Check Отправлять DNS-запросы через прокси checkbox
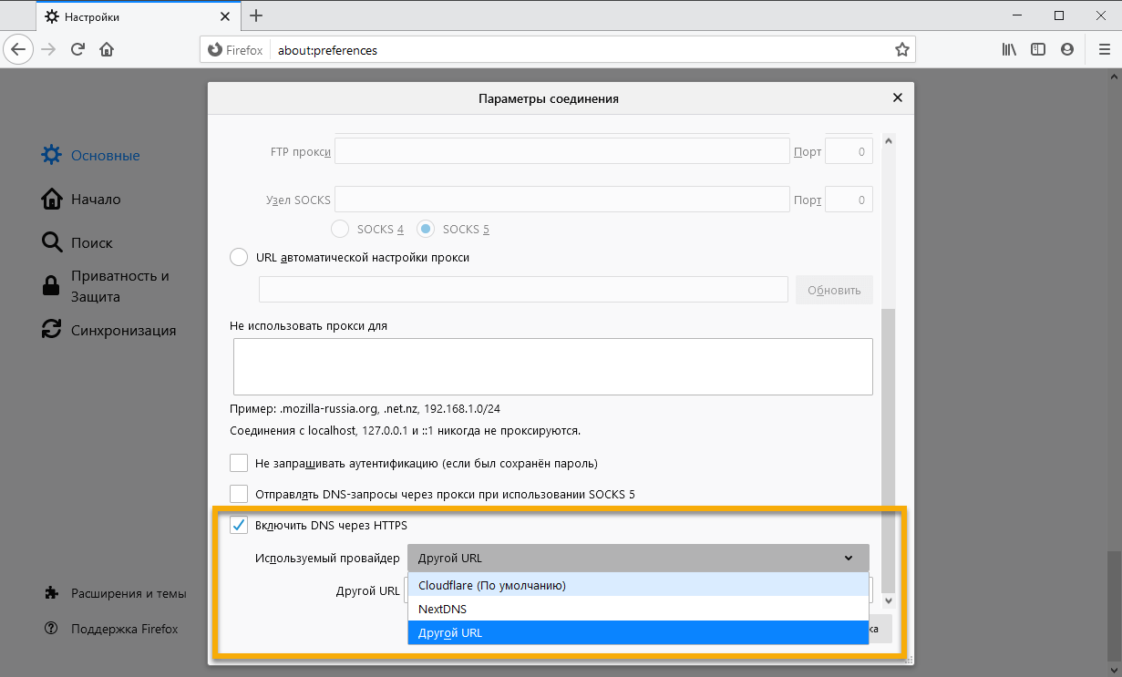This screenshot has height=677, width=1122. coord(239,494)
